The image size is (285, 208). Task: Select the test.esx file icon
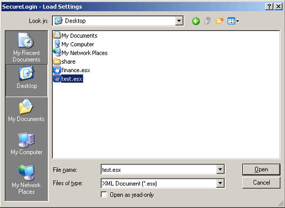click(57, 78)
